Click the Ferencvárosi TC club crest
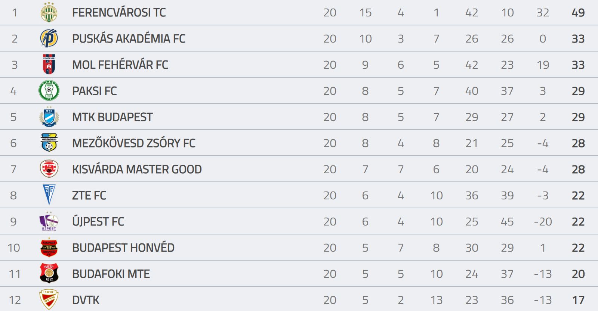The image size is (598, 311). pyautogui.click(x=49, y=12)
